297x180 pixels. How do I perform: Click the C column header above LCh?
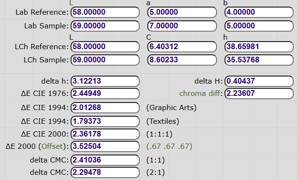click(149, 37)
